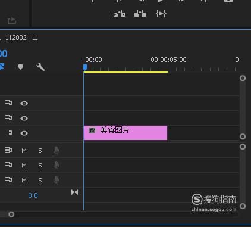Click the blue playhead handle on ruler

tap(85, 67)
